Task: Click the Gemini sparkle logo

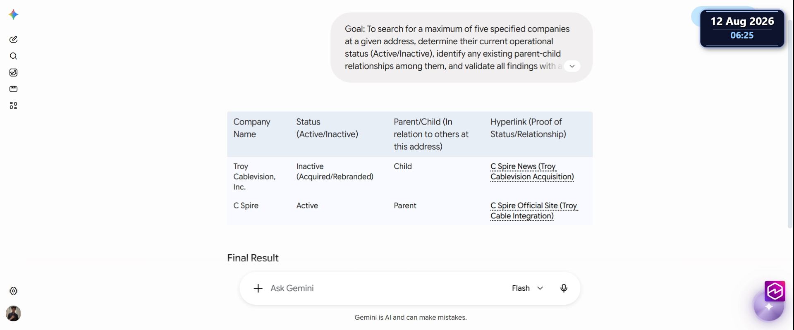Action: (13, 15)
